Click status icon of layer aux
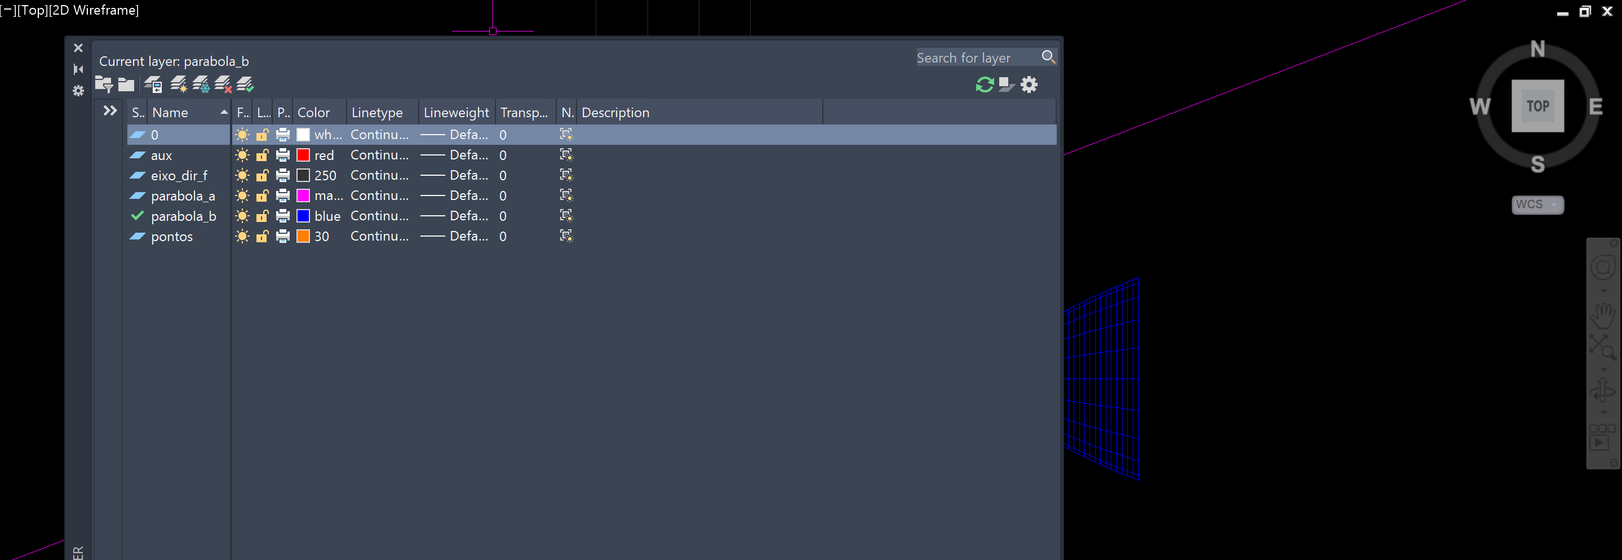1622x560 pixels. [x=138, y=155]
